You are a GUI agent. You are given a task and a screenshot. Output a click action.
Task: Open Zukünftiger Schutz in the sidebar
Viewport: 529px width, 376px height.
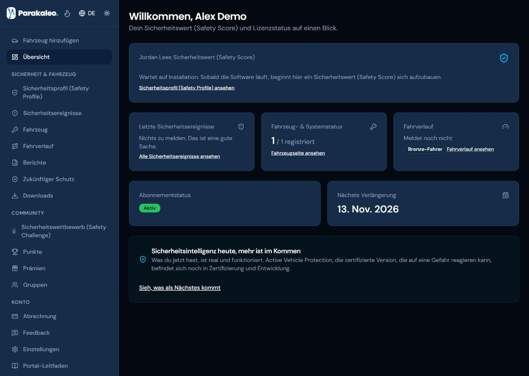point(59,179)
